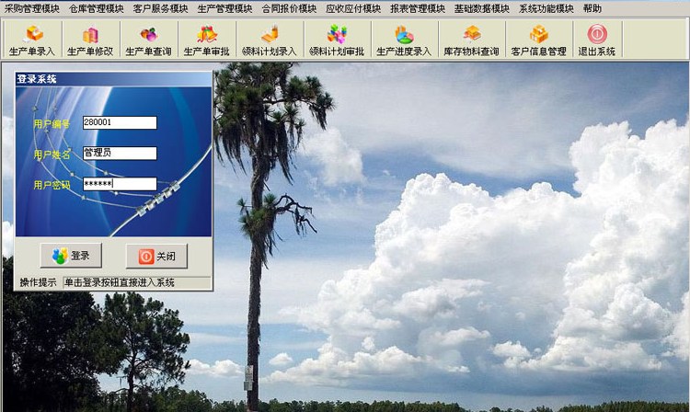Open 帮助 menu
The image size is (690, 412).
[x=592, y=8]
